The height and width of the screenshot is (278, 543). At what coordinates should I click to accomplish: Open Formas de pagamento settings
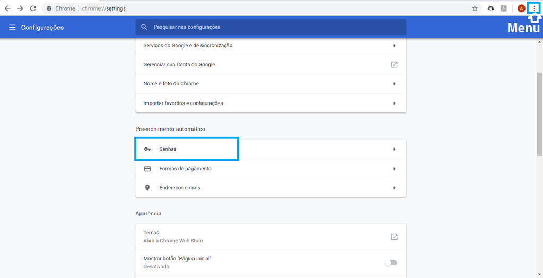(271, 169)
